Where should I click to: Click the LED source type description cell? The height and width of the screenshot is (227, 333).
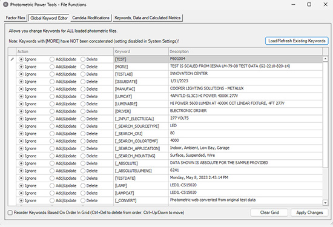245,127
